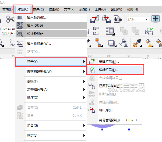The width and height of the screenshot is (162, 142).
Task: Expand the 组合(G) submenu
Action: [51, 126]
